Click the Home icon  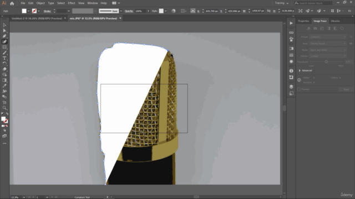tap(12, 3)
